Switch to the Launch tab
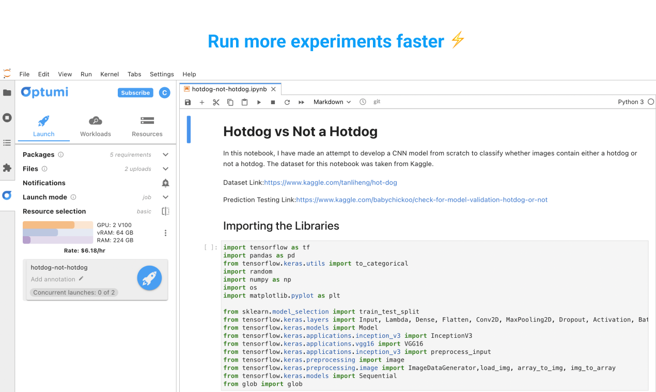Screen dimensions: 656x392 (x=44, y=126)
